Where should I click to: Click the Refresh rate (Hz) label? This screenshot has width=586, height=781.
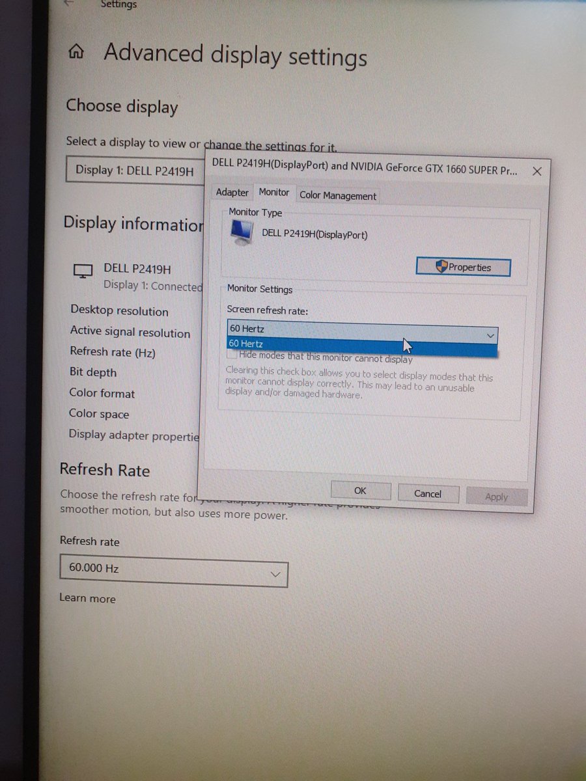click(x=113, y=352)
